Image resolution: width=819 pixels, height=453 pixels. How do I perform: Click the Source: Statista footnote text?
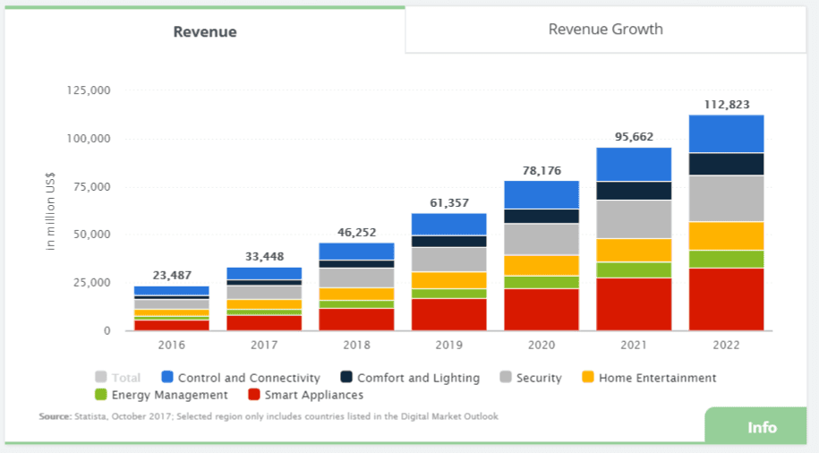pyautogui.click(x=269, y=416)
